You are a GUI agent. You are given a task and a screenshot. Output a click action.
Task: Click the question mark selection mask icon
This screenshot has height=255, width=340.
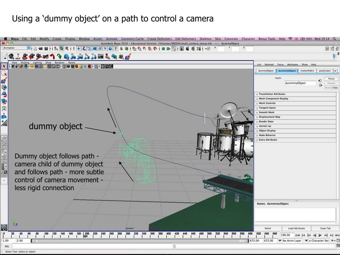116,49
